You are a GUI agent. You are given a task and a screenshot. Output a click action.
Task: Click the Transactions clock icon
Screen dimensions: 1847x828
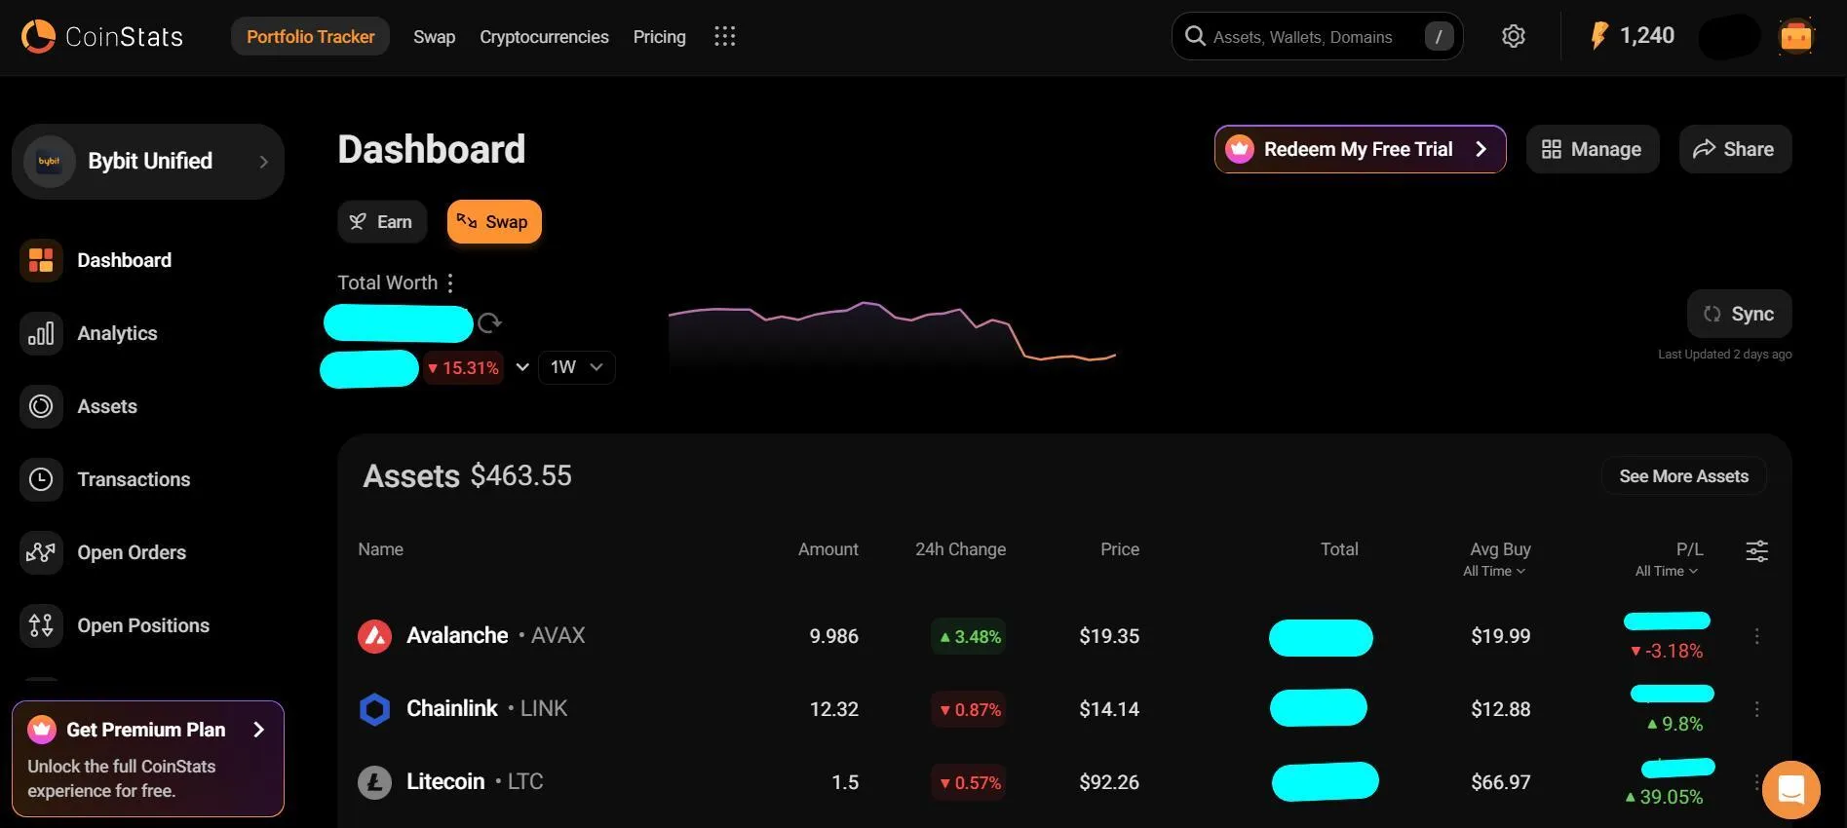[41, 479]
